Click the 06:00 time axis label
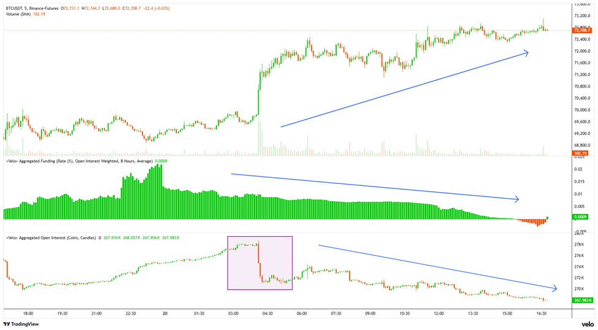This screenshot has height=330, width=598. [302, 313]
